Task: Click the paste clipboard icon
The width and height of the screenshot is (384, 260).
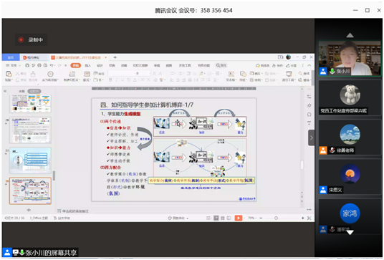Action: pyautogui.click(x=9, y=74)
